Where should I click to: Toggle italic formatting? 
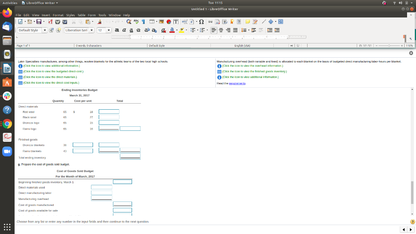click(x=124, y=30)
